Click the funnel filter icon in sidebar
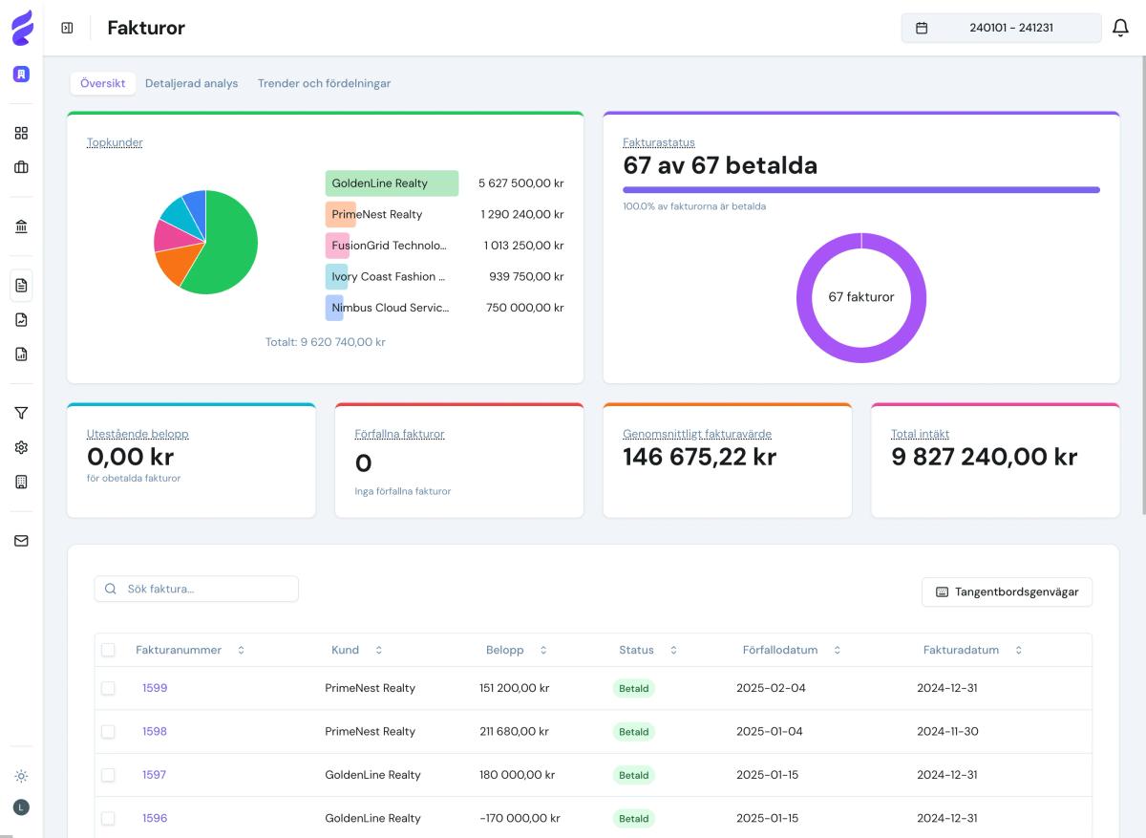 tap(21, 413)
